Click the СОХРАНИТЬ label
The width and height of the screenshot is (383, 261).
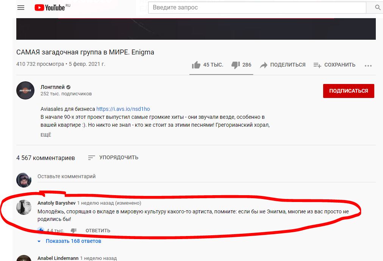340,65
